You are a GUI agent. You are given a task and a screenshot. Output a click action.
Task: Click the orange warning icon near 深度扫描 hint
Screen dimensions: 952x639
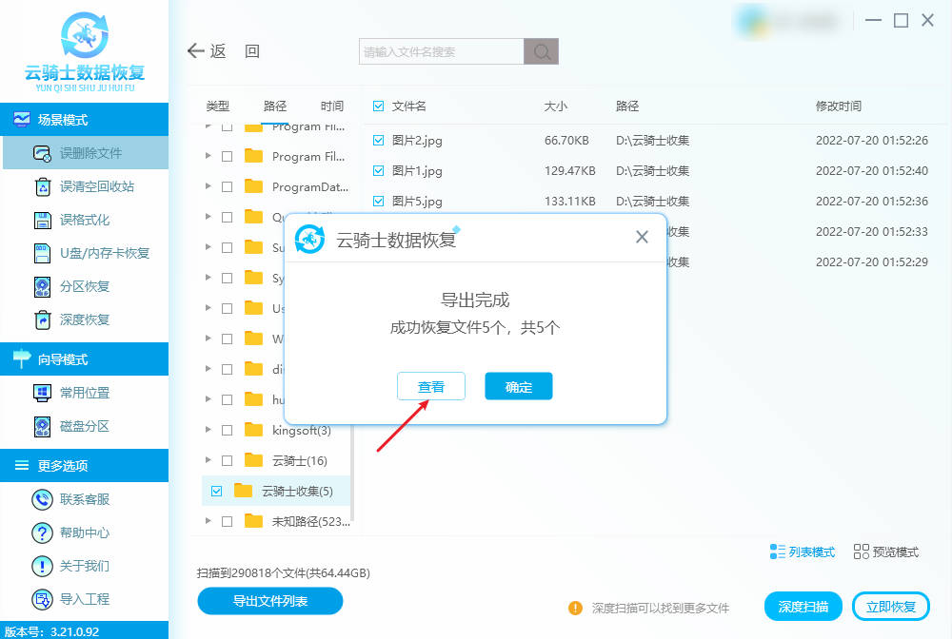[x=575, y=608]
